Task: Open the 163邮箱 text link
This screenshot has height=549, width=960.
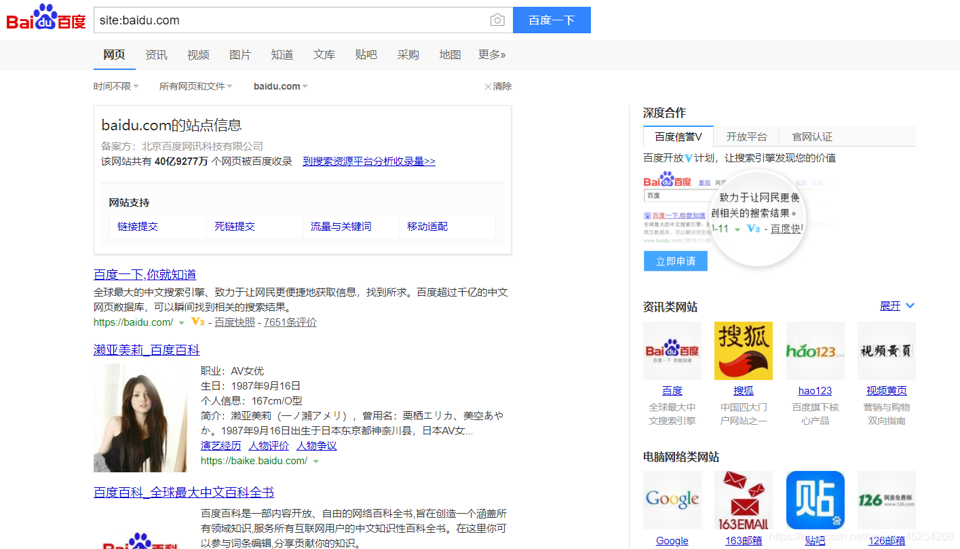Action: [744, 541]
